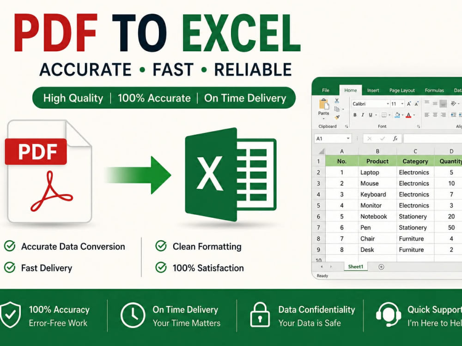Select row 5 header
The width and height of the screenshot is (462, 346).
(x=318, y=205)
